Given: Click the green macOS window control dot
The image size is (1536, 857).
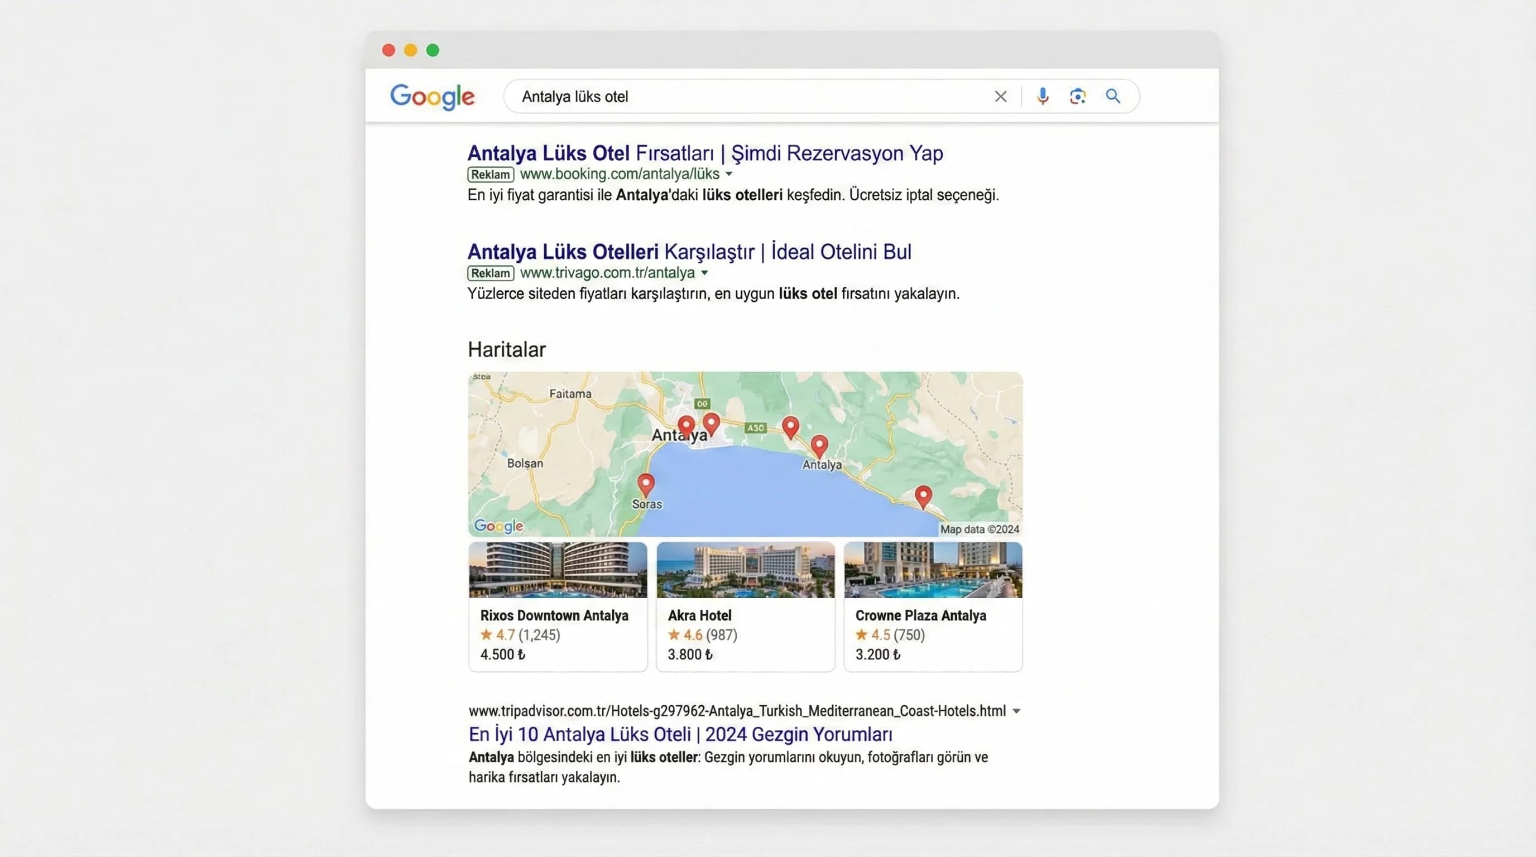Looking at the screenshot, I should click(x=433, y=50).
